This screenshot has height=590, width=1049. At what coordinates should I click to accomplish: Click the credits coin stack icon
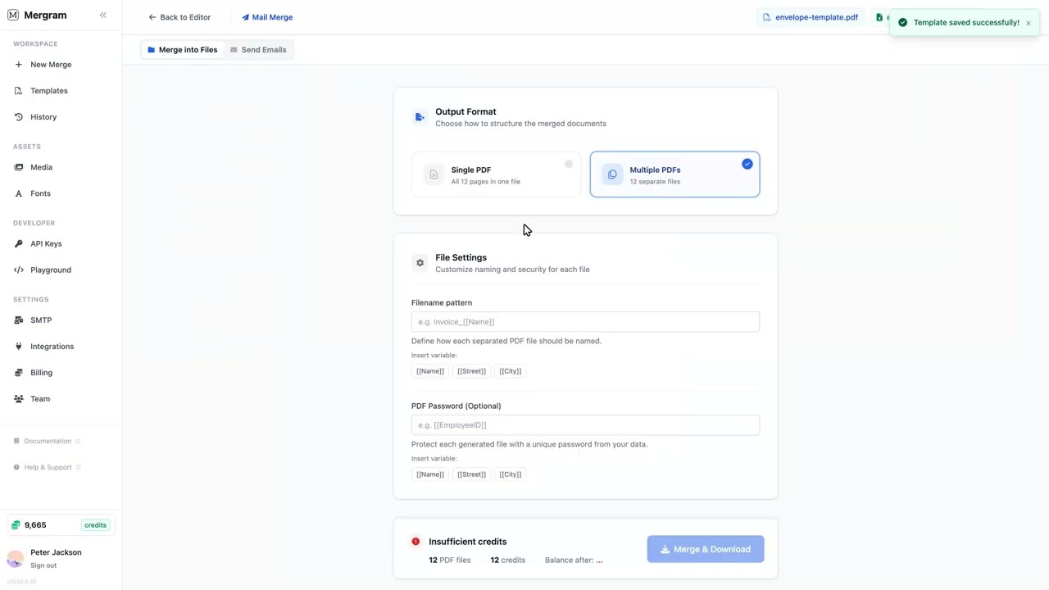tap(16, 525)
